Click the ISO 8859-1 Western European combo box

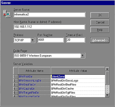click(x=49, y=55)
